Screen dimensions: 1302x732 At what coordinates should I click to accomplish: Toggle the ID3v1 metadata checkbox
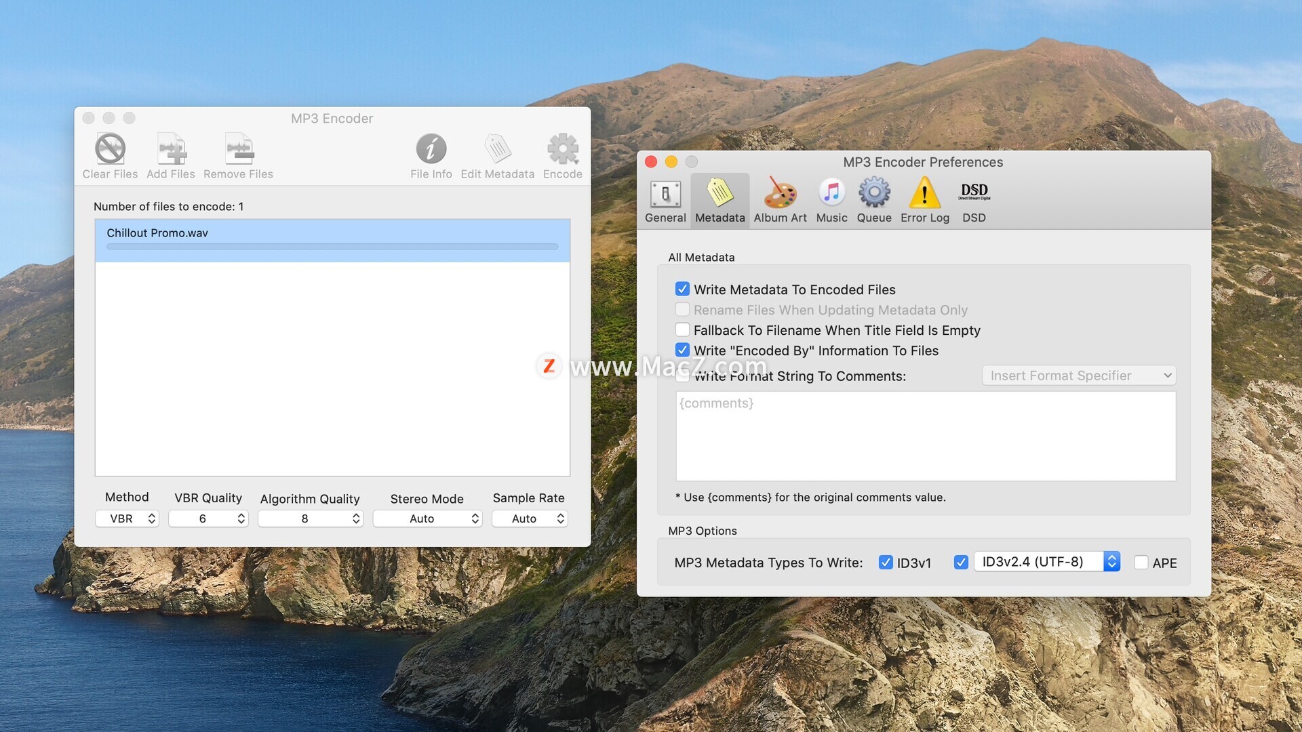[x=886, y=563]
